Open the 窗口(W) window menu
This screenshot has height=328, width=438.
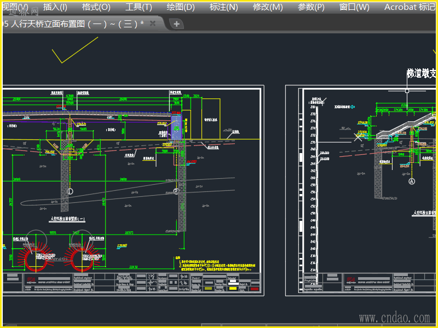[354, 7]
